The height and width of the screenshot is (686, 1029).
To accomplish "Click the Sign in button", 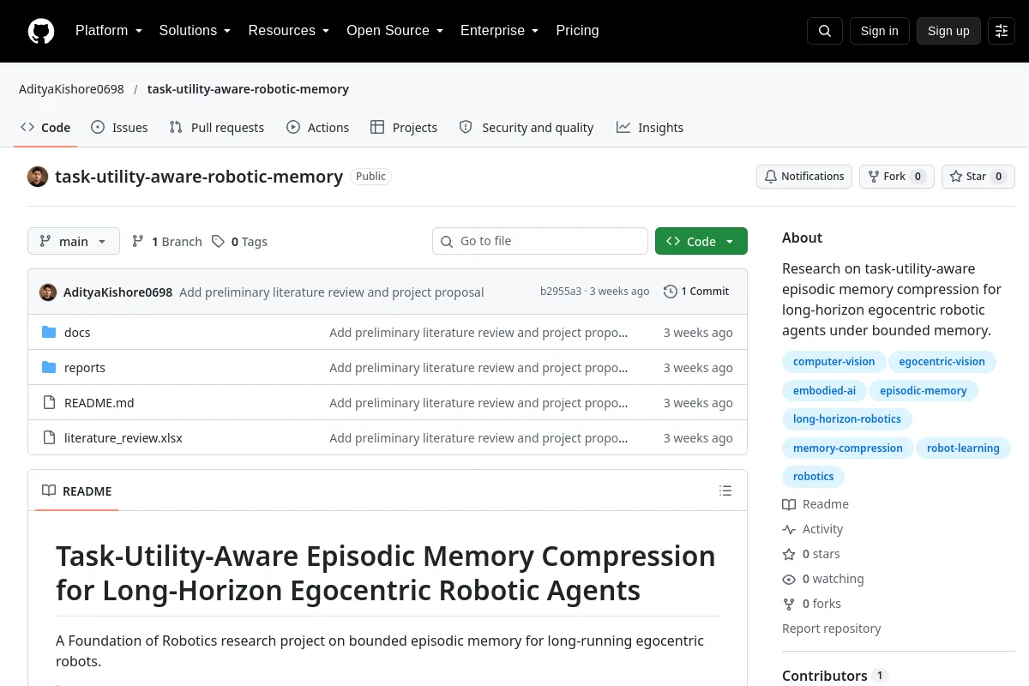I will [x=879, y=31].
